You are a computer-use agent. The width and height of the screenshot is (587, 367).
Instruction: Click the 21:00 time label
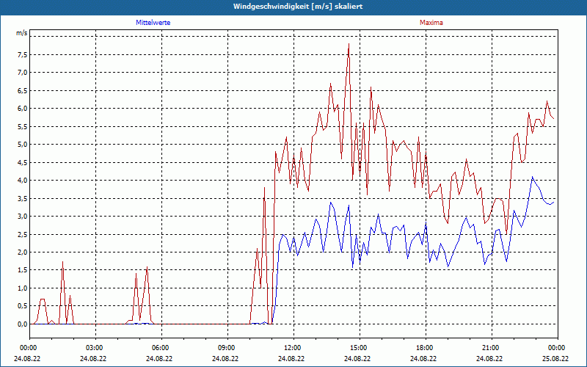(489, 348)
